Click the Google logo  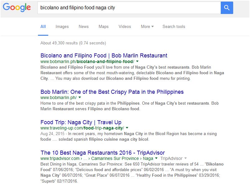coord(17,7)
